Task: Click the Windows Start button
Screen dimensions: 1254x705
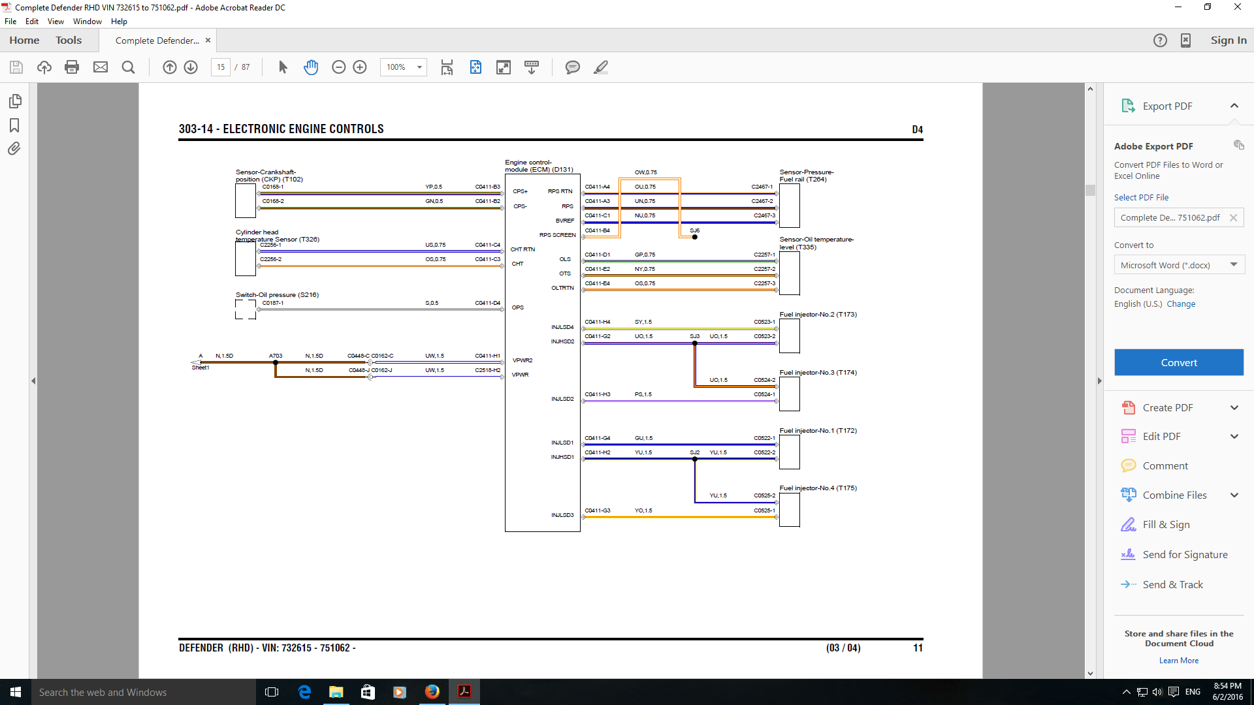Action: click(16, 692)
